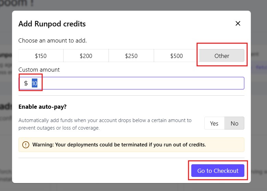Click the dollar sign in custom amount field

tap(26, 83)
